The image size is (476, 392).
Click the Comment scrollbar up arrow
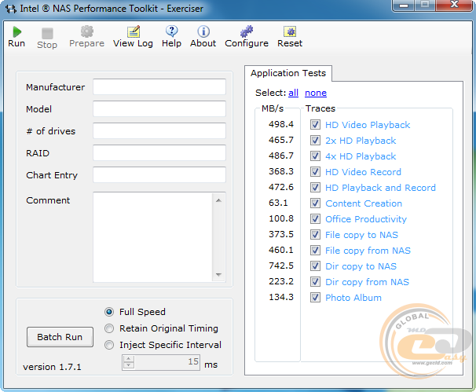pos(218,200)
